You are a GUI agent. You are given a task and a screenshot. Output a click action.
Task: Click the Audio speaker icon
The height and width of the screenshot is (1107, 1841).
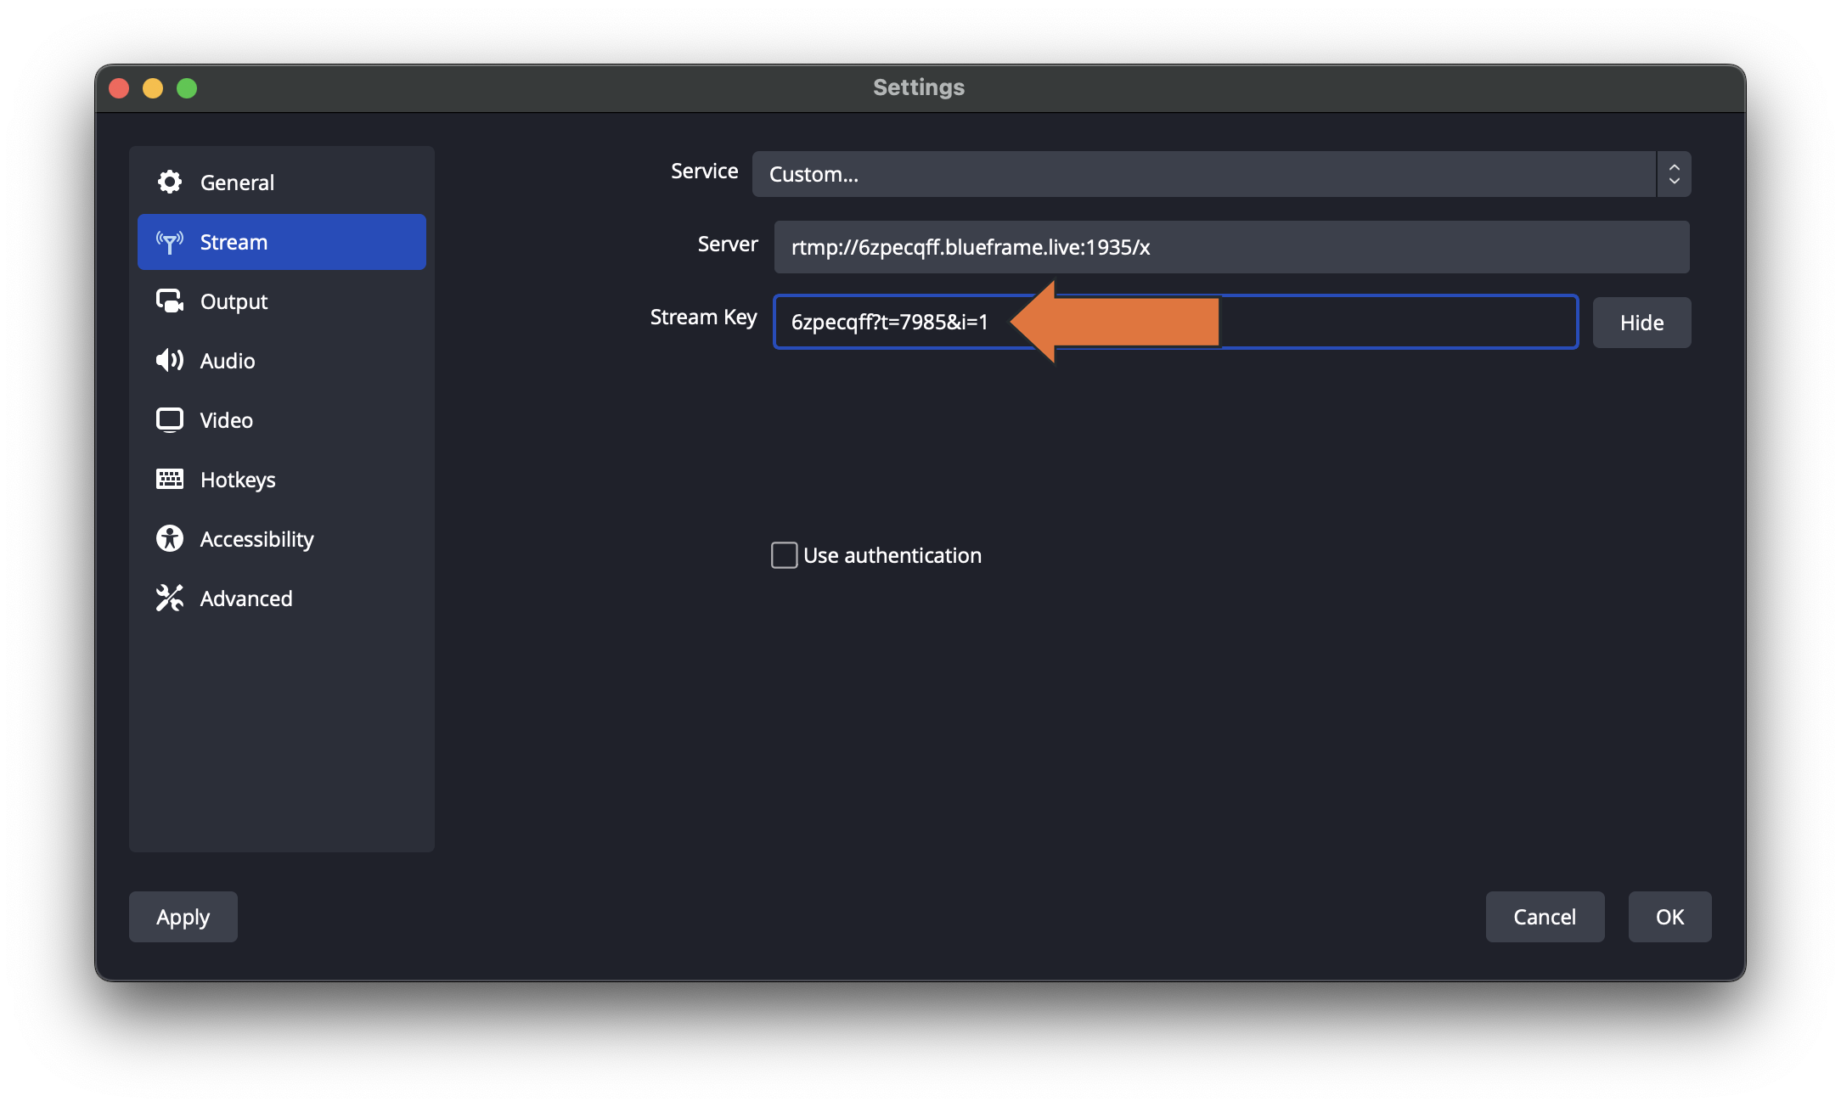170,361
